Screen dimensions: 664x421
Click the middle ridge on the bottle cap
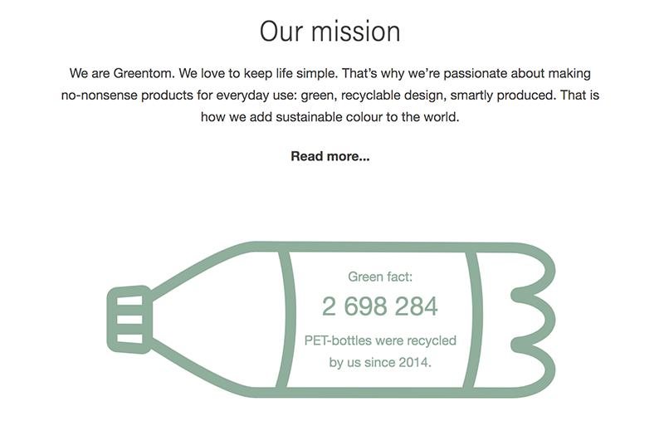[x=128, y=319]
